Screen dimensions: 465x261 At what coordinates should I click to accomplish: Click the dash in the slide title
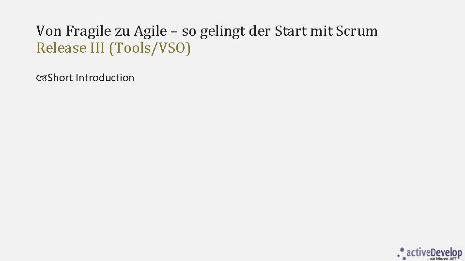point(174,32)
